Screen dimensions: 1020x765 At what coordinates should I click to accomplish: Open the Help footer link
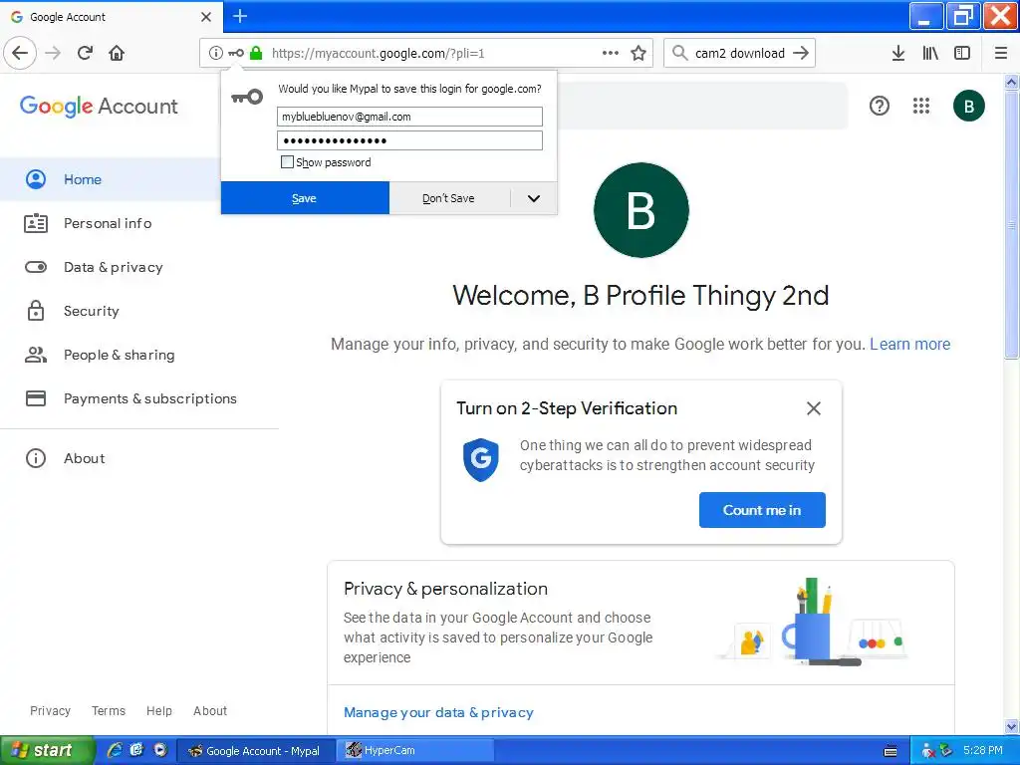(158, 710)
